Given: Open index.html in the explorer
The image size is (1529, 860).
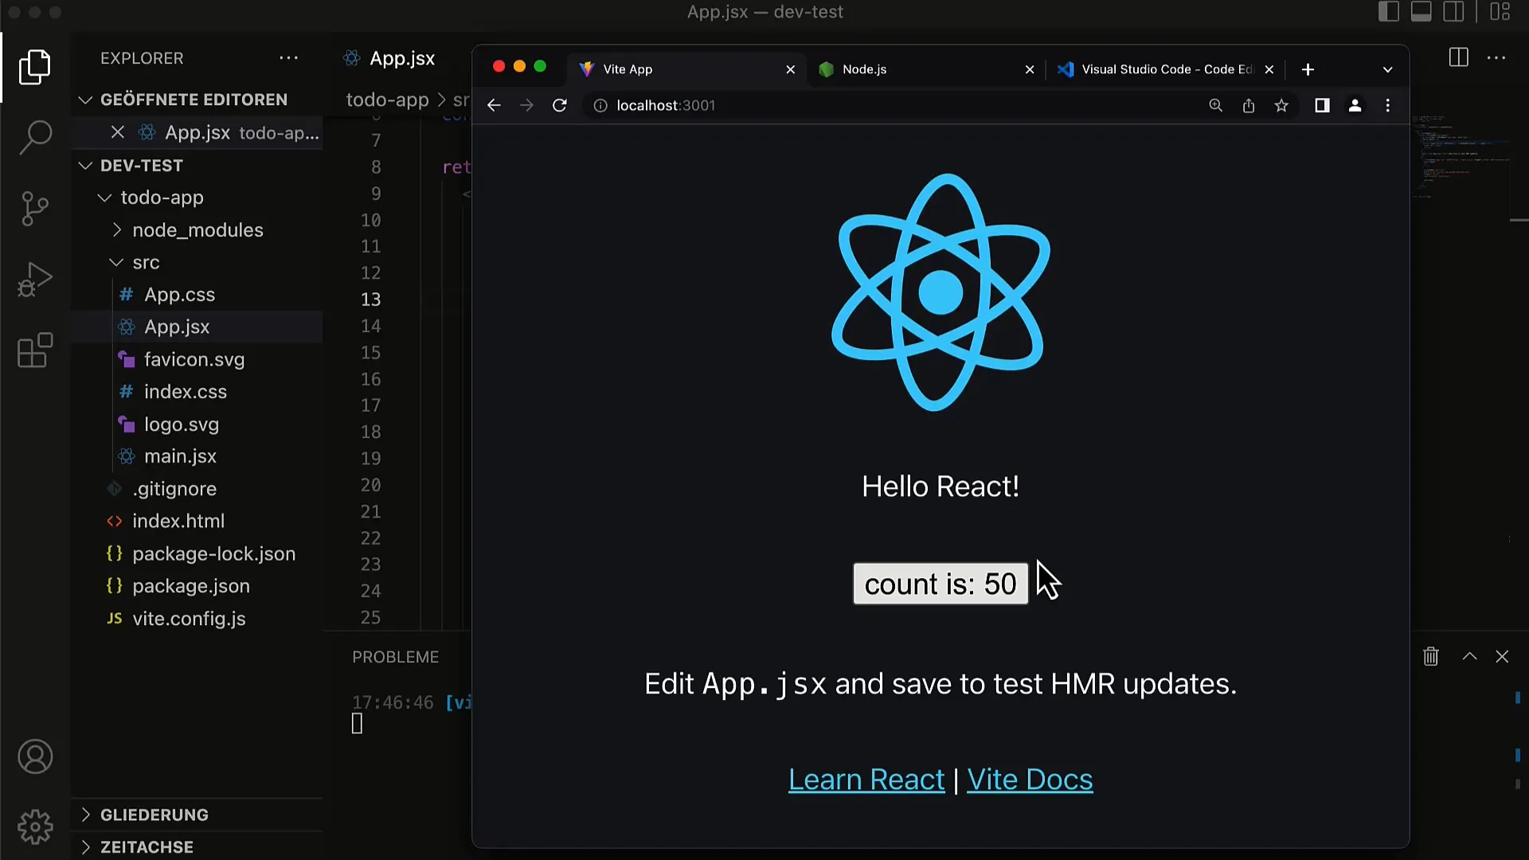Looking at the screenshot, I should 197,521.
